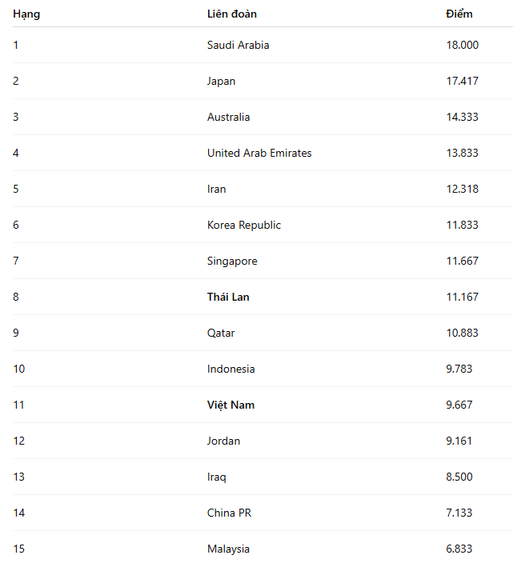The image size is (513, 563).
Task: Open the bold Việt Nam entry
Action: pos(230,405)
